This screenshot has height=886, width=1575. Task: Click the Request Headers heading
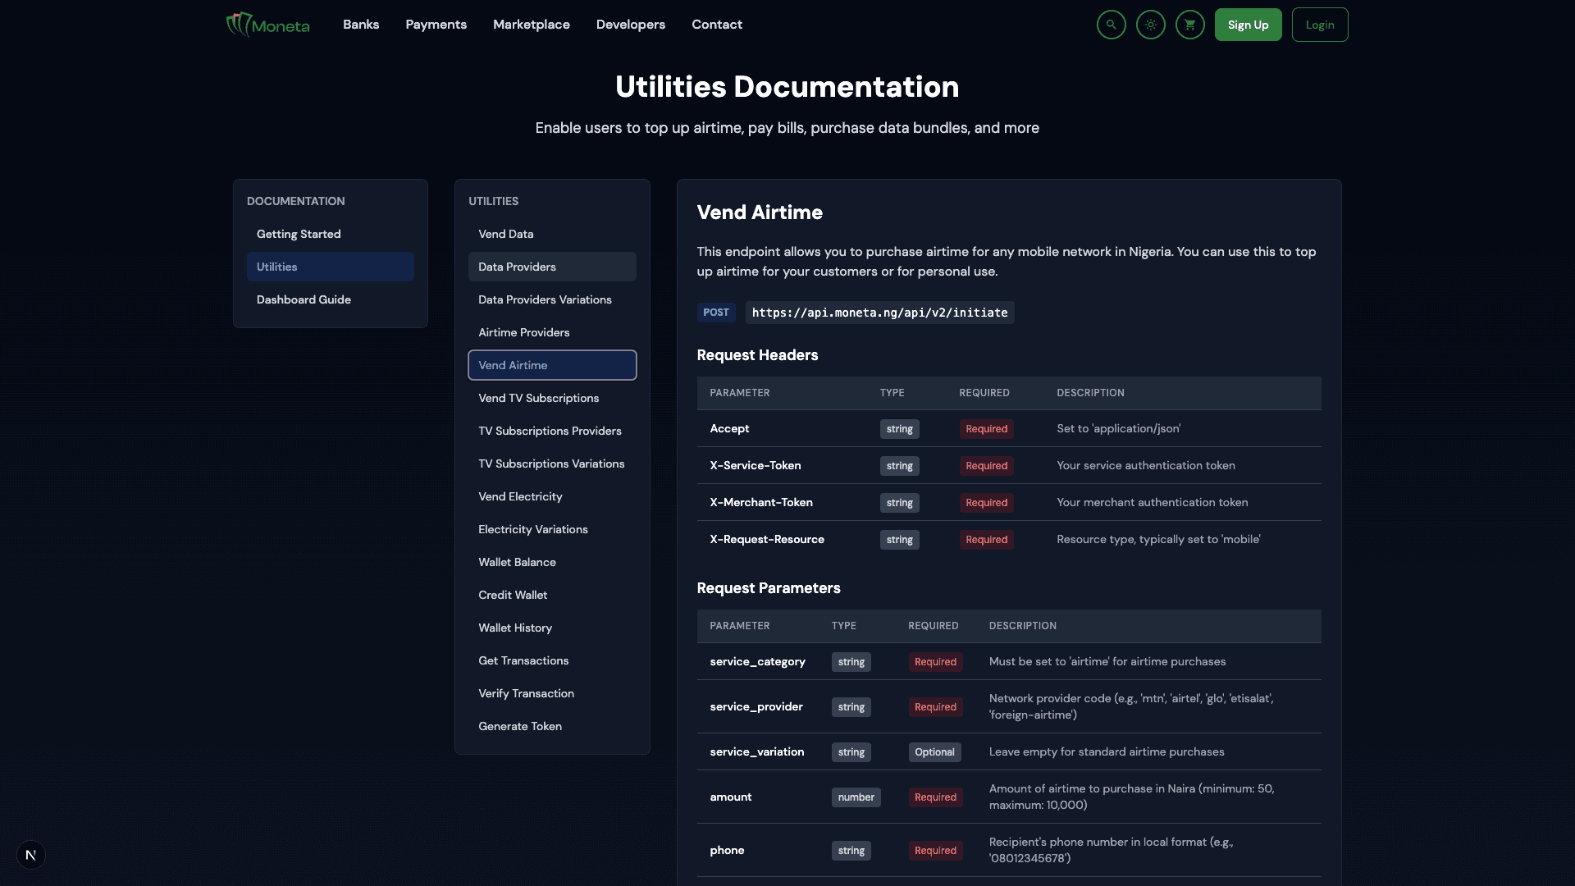tap(757, 355)
